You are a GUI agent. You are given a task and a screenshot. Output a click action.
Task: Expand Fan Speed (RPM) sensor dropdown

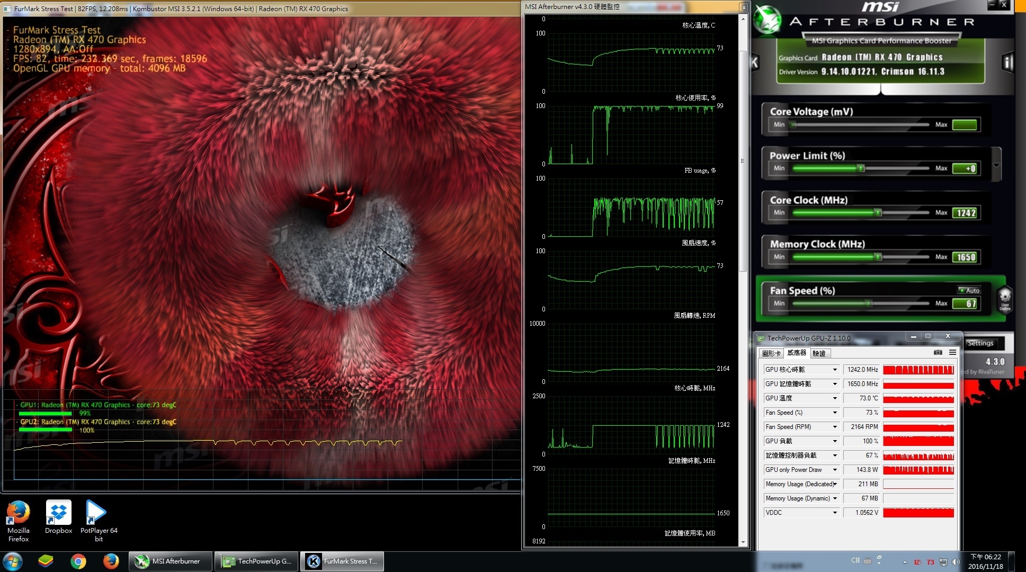point(835,427)
